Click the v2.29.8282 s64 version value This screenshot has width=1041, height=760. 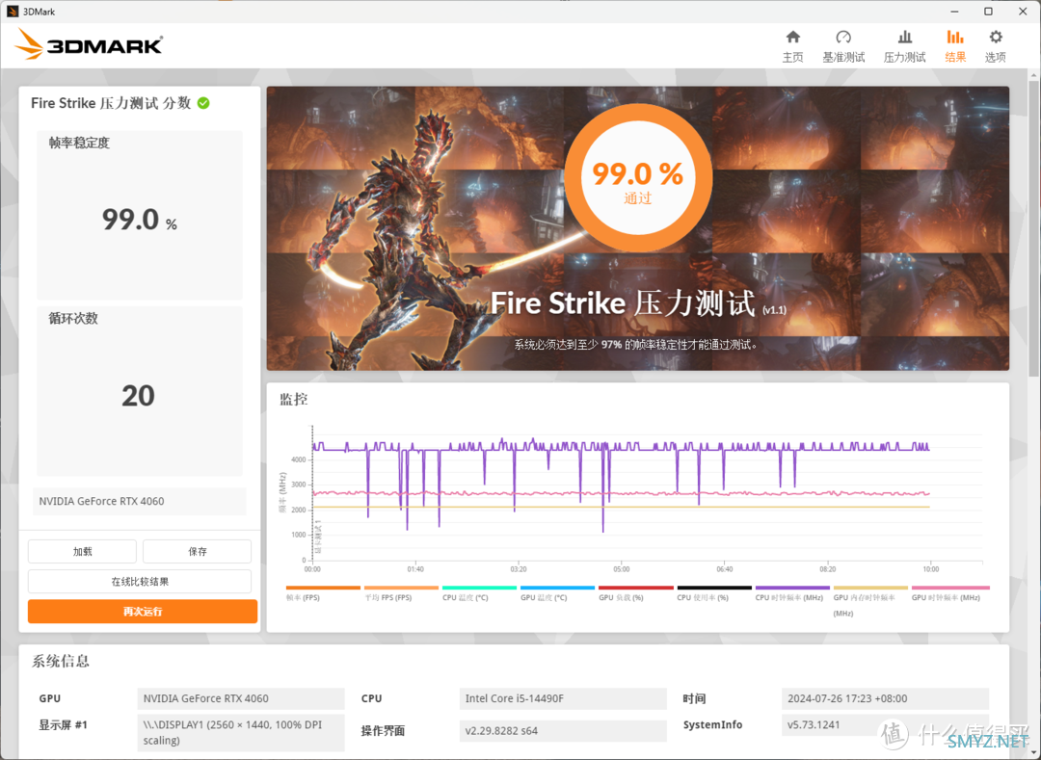tap(563, 731)
